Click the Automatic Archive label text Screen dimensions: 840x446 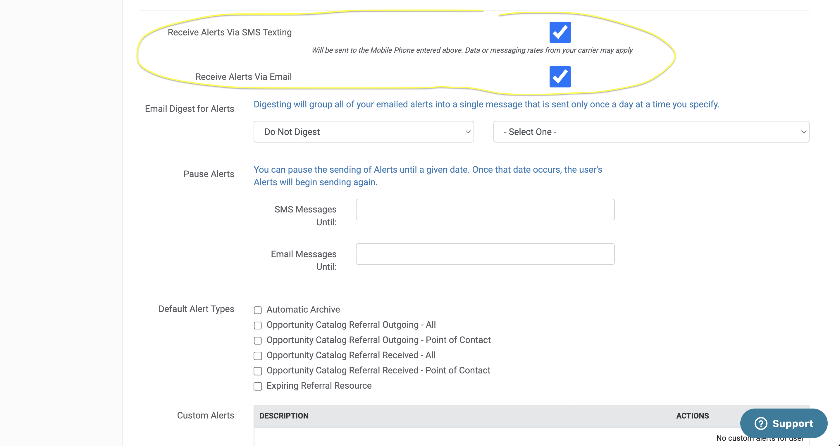(303, 309)
